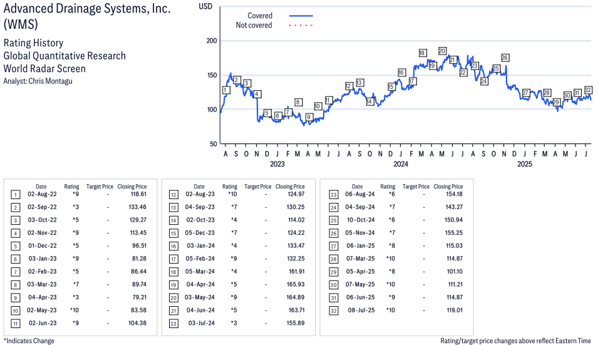Click closing price 101.10
Image resolution: width=598 pixels, height=345 pixels.
(x=455, y=271)
